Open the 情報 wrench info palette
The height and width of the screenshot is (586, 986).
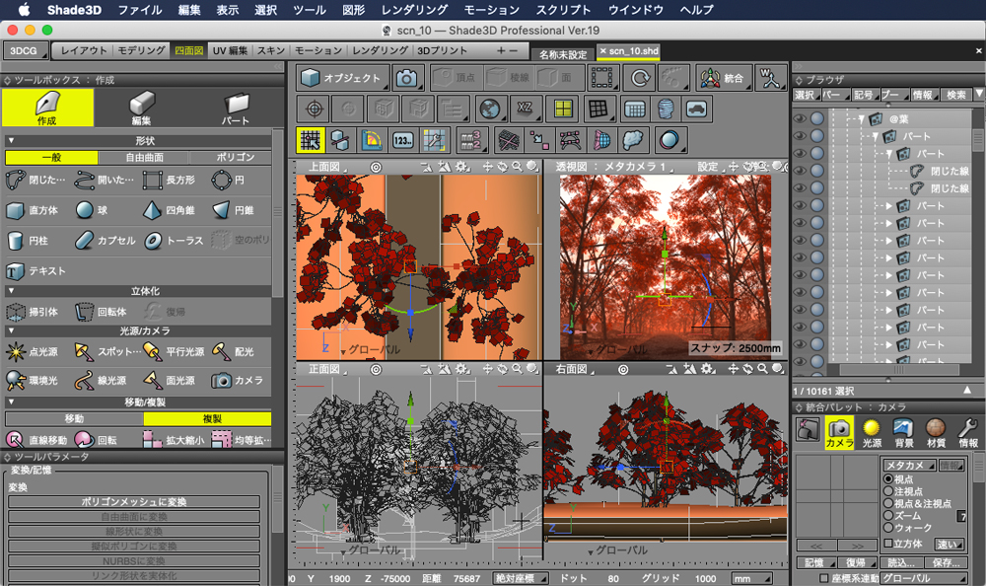[968, 433]
